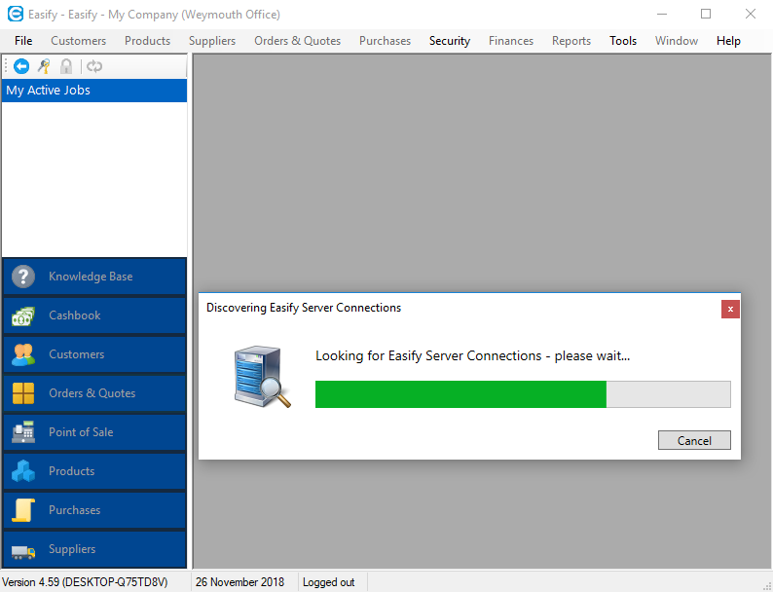Screen dimensions: 773x592
Task: Select the Cashbook sidebar label
Action: (74, 315)
